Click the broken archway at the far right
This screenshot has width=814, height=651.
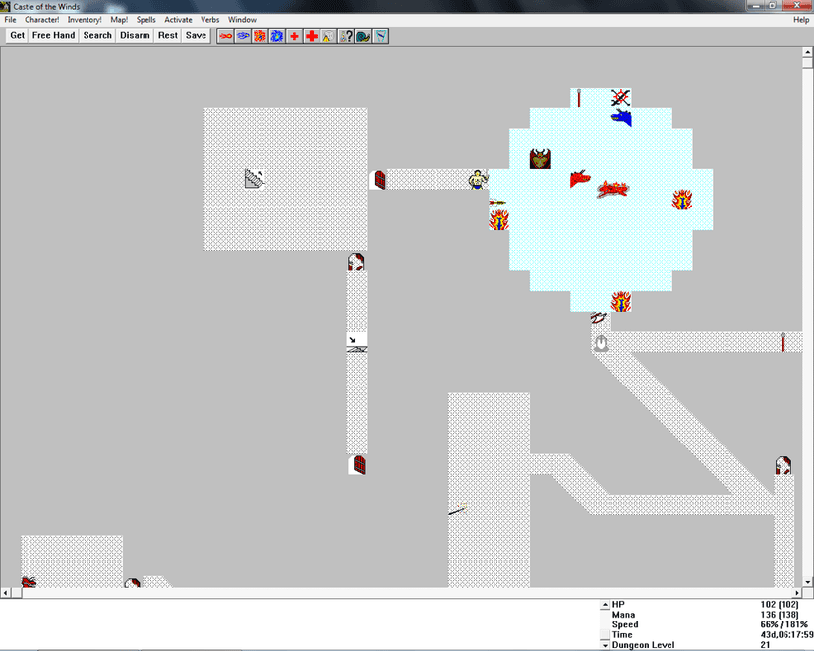pyautogui.click(x=784, y=465)
